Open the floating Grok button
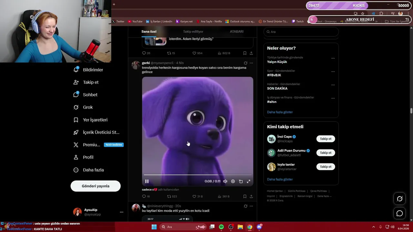 click(399, 199)
